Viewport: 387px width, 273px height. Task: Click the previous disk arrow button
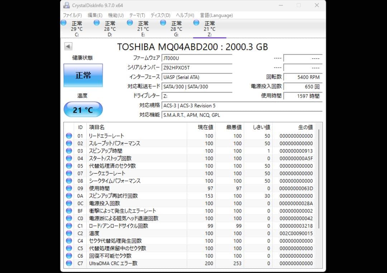tap(68, 46)
